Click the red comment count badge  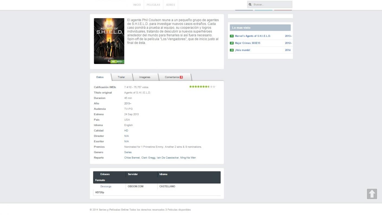[x=181, y=77]
